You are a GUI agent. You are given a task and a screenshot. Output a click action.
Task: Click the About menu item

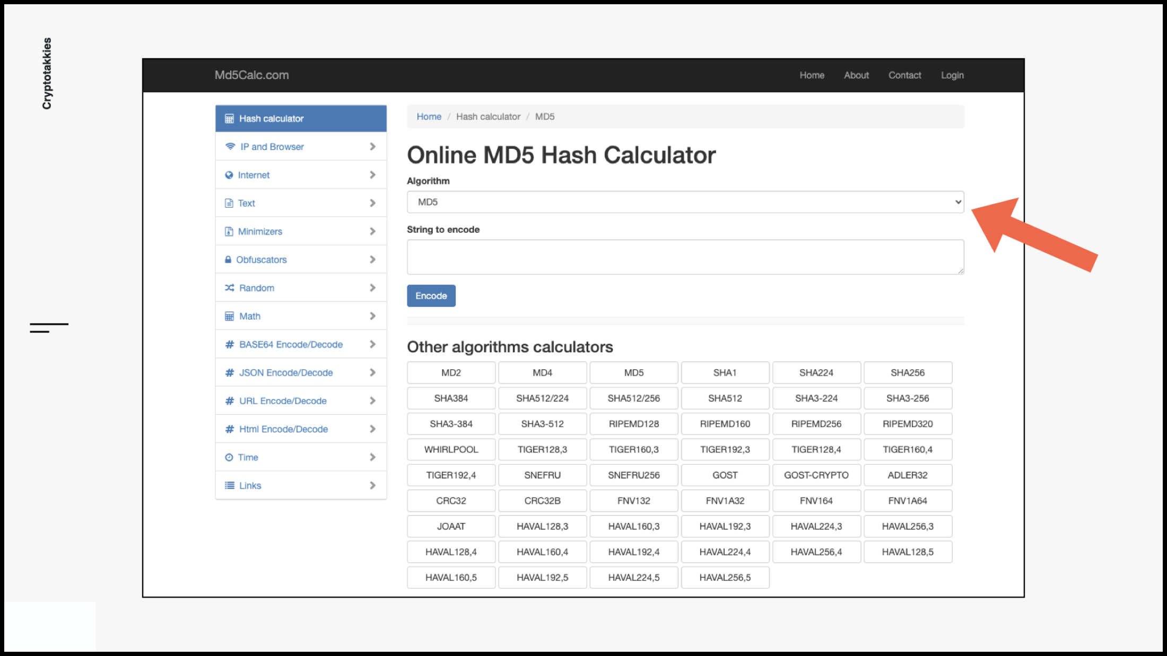856,75
